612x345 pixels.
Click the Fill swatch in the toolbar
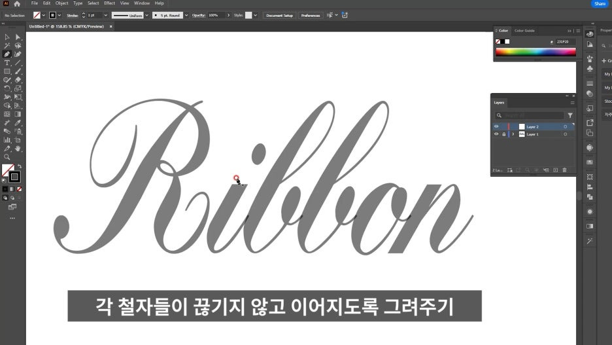tap(8, 170)
